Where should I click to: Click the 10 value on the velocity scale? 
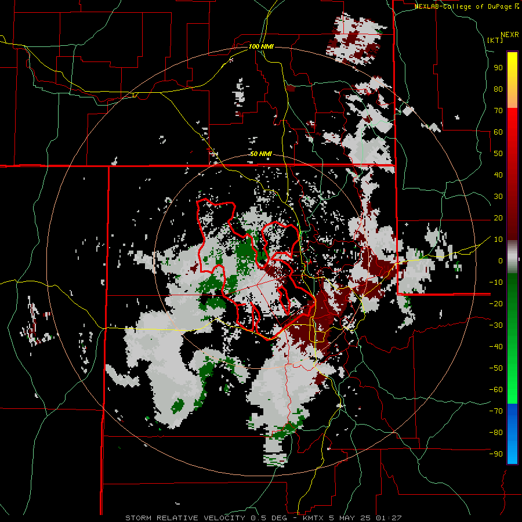[498, 240]
